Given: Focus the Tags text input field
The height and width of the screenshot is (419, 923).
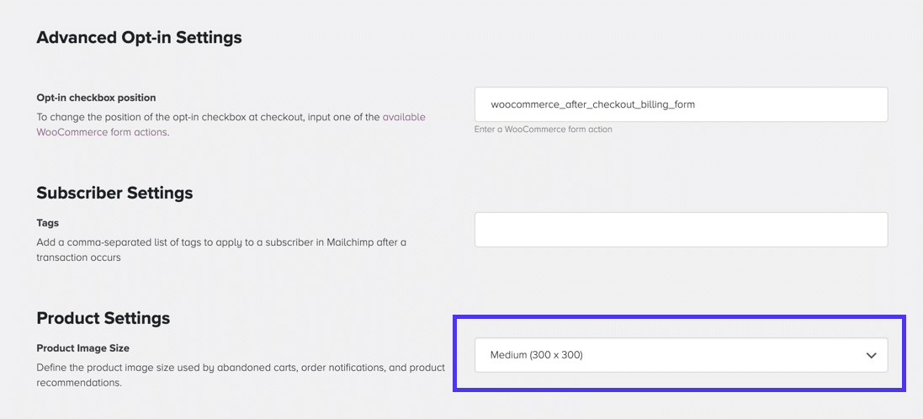Looking at the screenshot, I should (681, 230).
